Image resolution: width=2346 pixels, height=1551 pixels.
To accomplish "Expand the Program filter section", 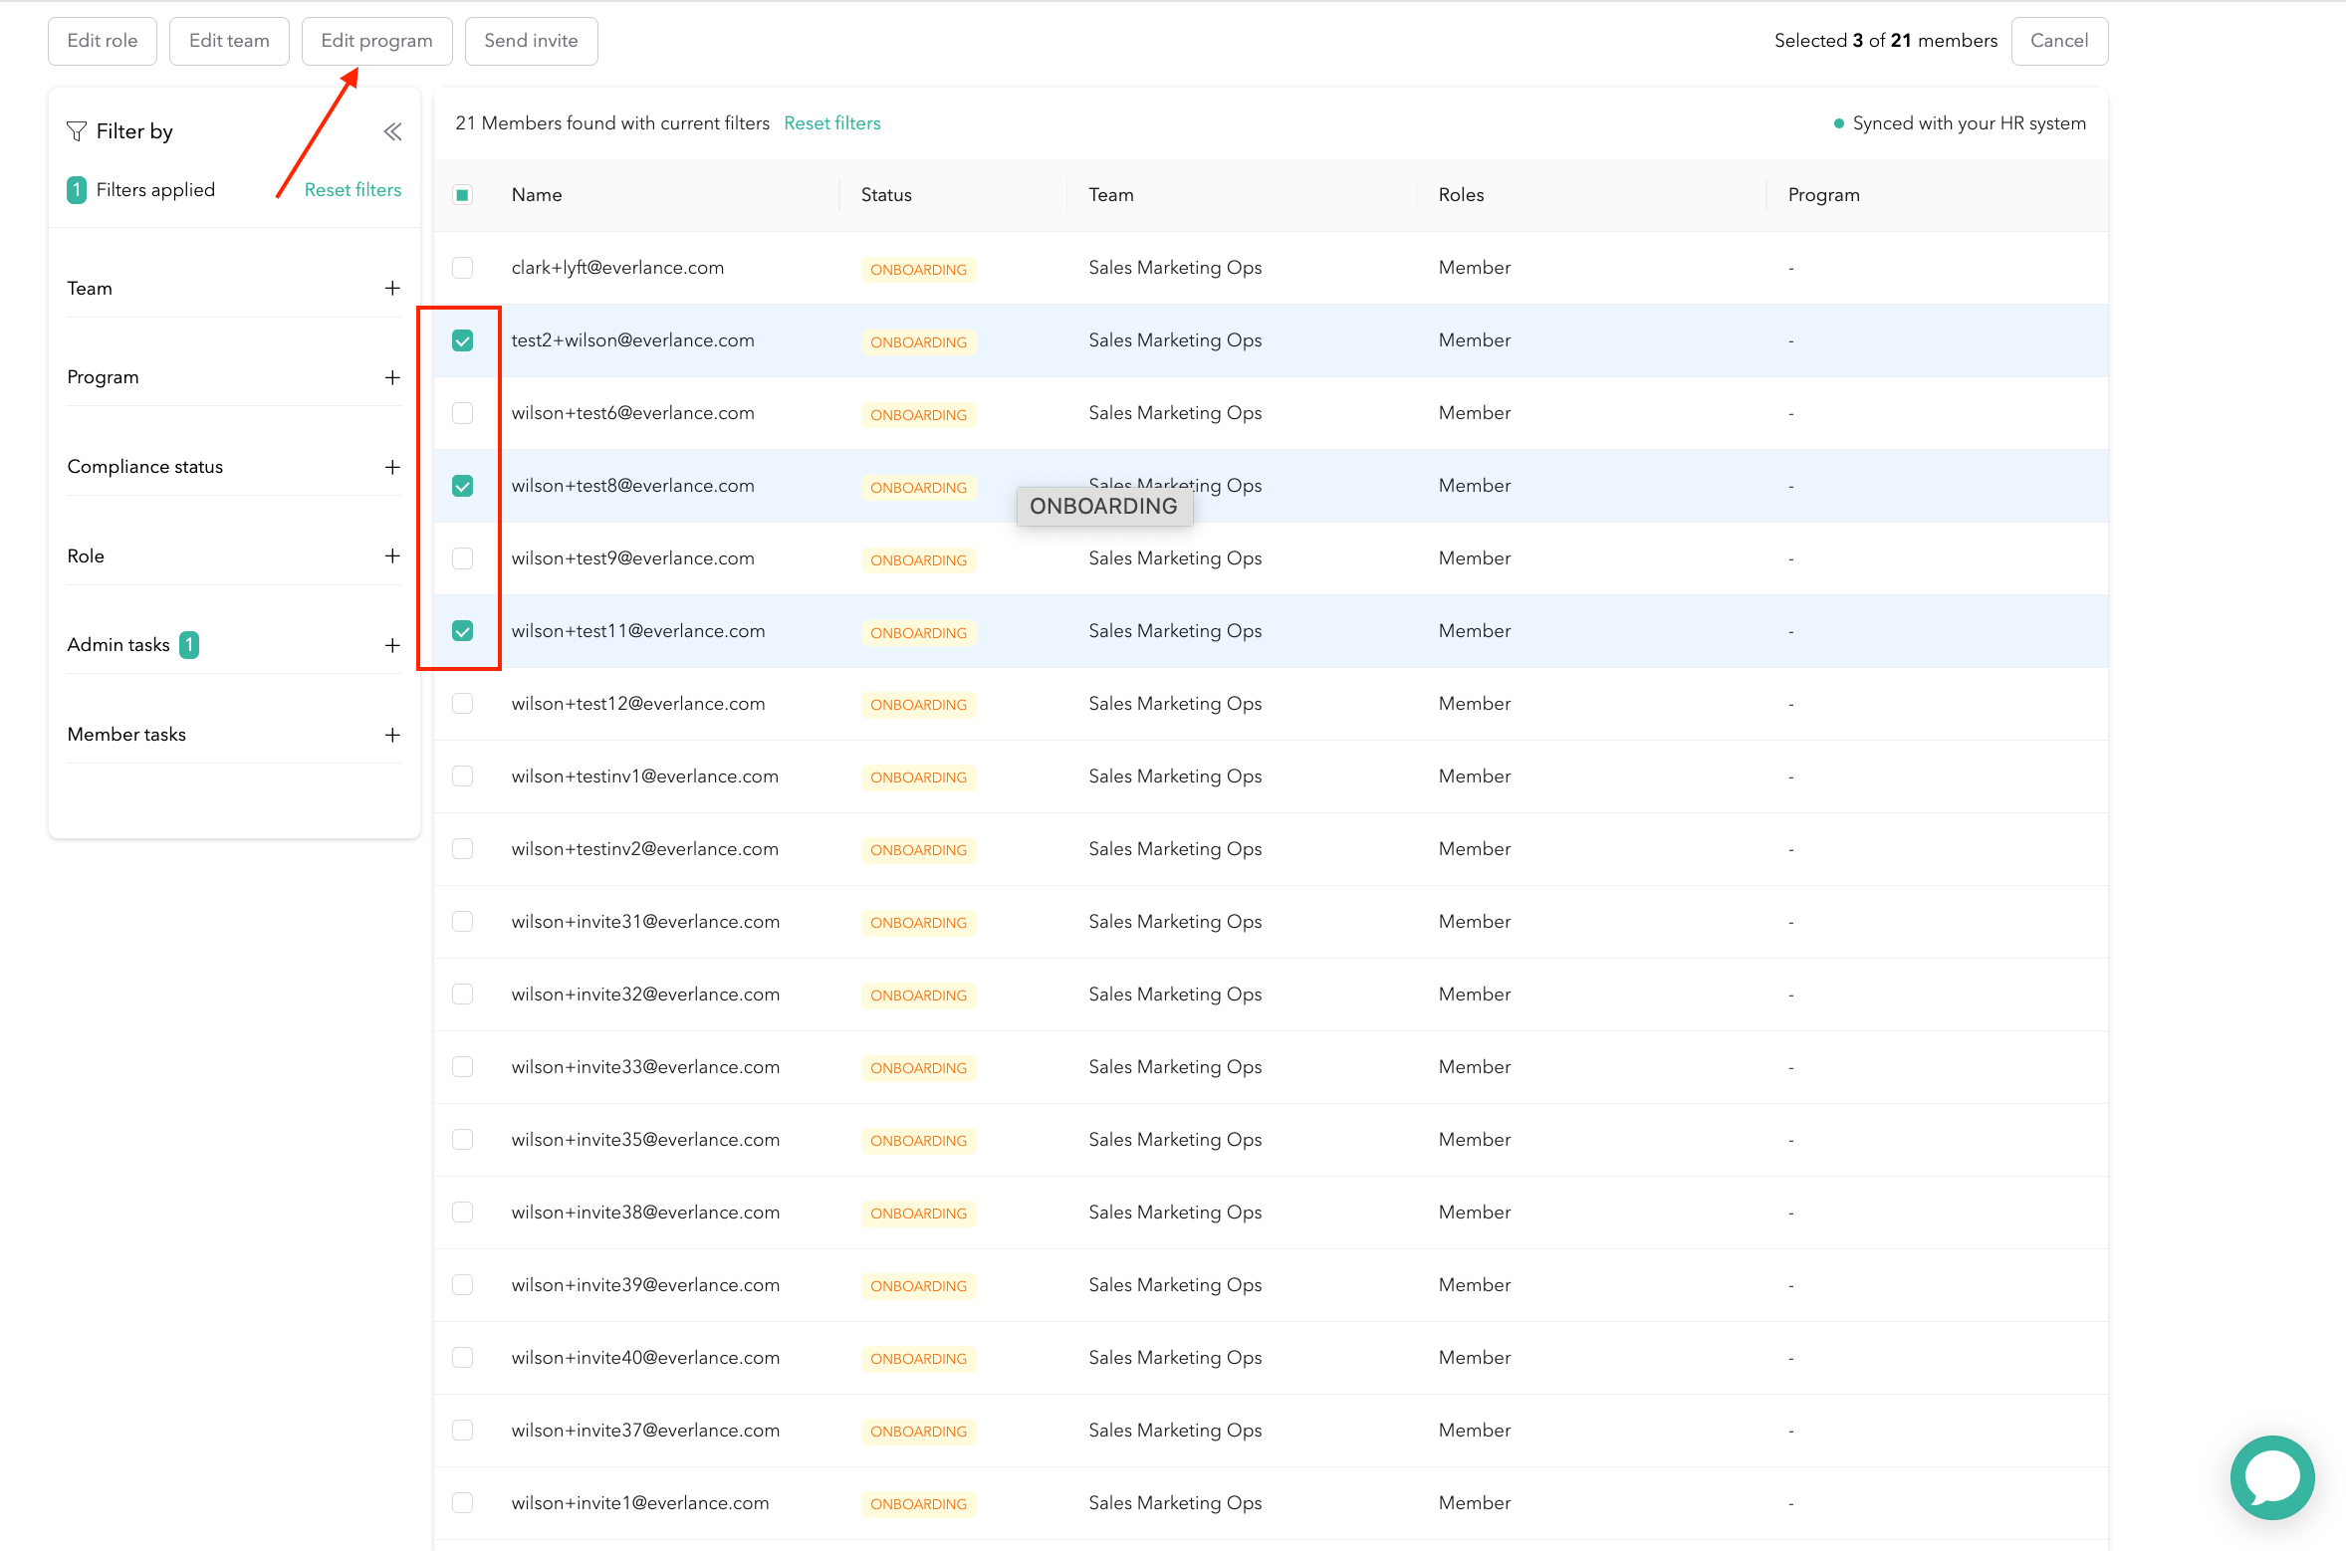I will click(x=392, y=377).
